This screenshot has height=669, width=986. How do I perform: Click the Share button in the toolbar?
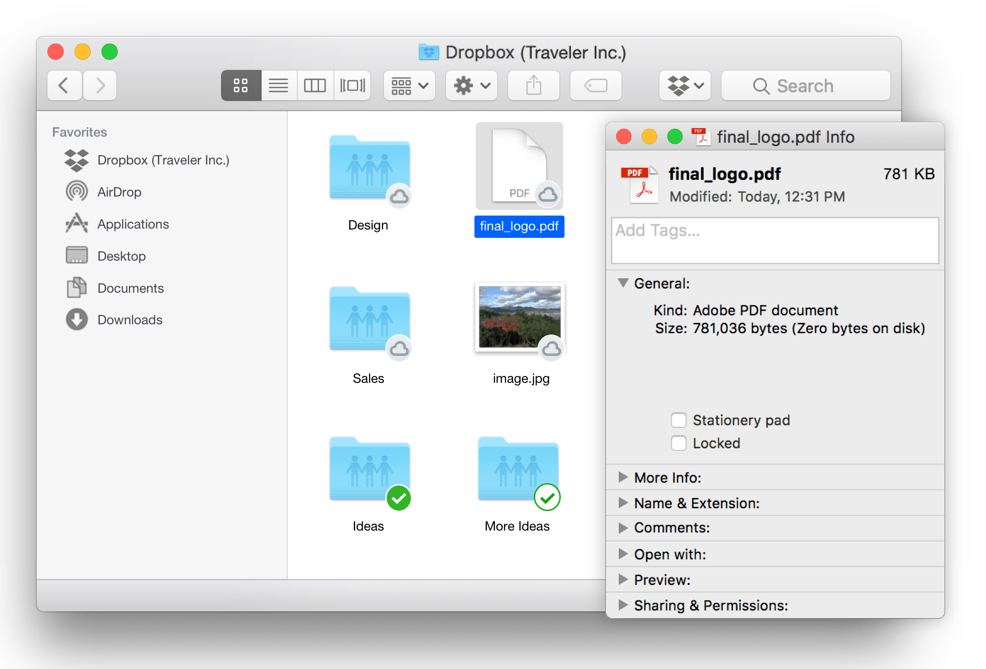533,85
